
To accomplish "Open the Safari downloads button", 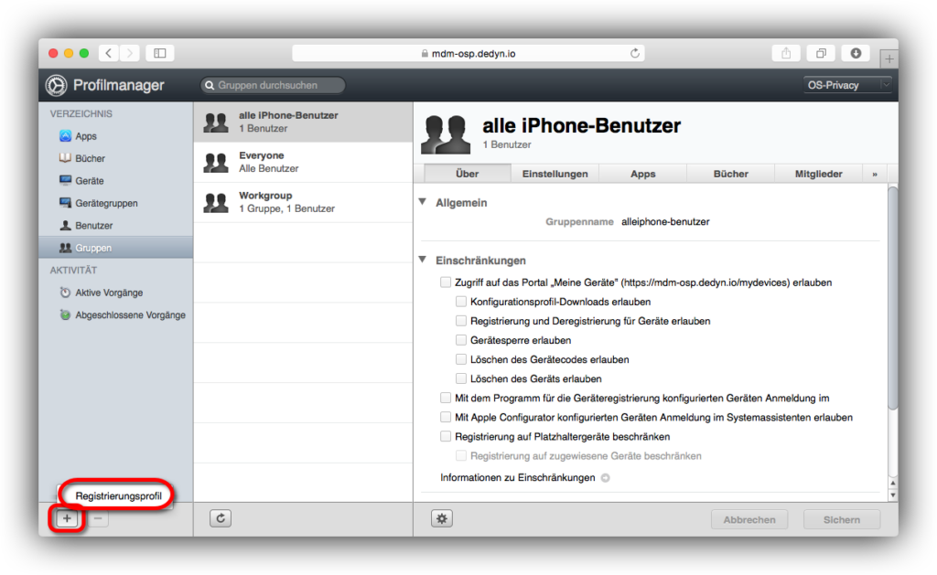I will [856, 53].
